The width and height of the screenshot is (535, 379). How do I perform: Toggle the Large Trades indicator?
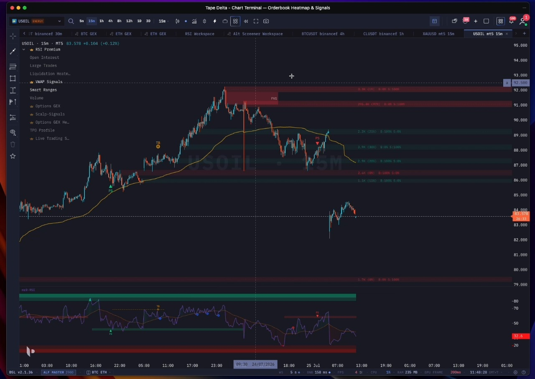(x=43, y=66)
